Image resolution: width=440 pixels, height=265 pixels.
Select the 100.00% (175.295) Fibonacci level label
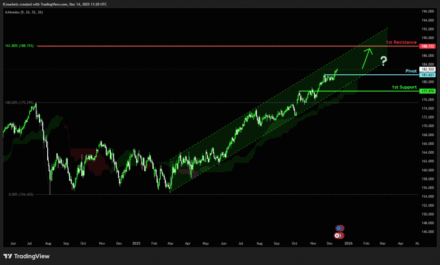(20, 102)
